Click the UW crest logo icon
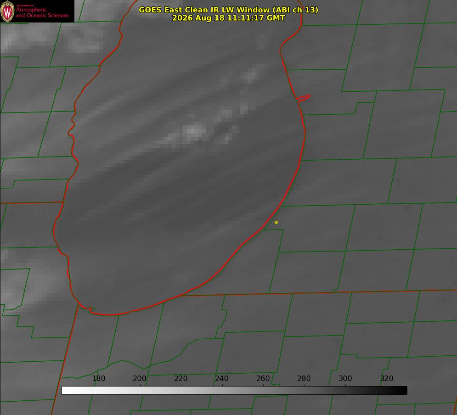This screenshot has width=457, height=415. click(7, 11)
